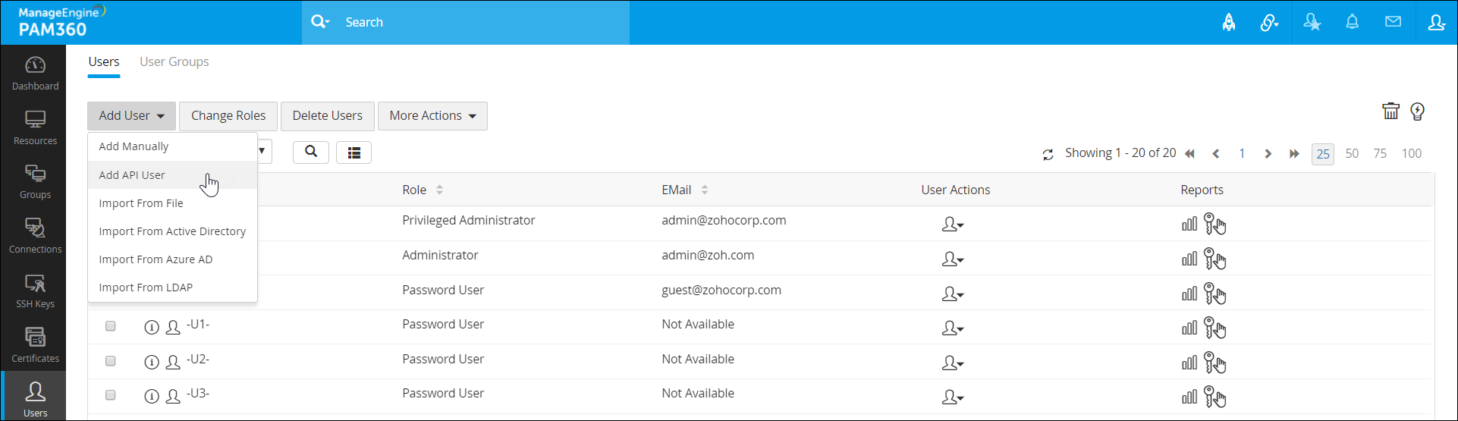Click the notifications bell icon

(x=1352, y=22)
